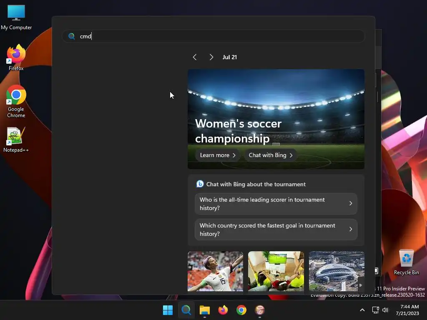
Task: Click the small play arrow on the stadium thumbnail
Action: pos(361,285)
